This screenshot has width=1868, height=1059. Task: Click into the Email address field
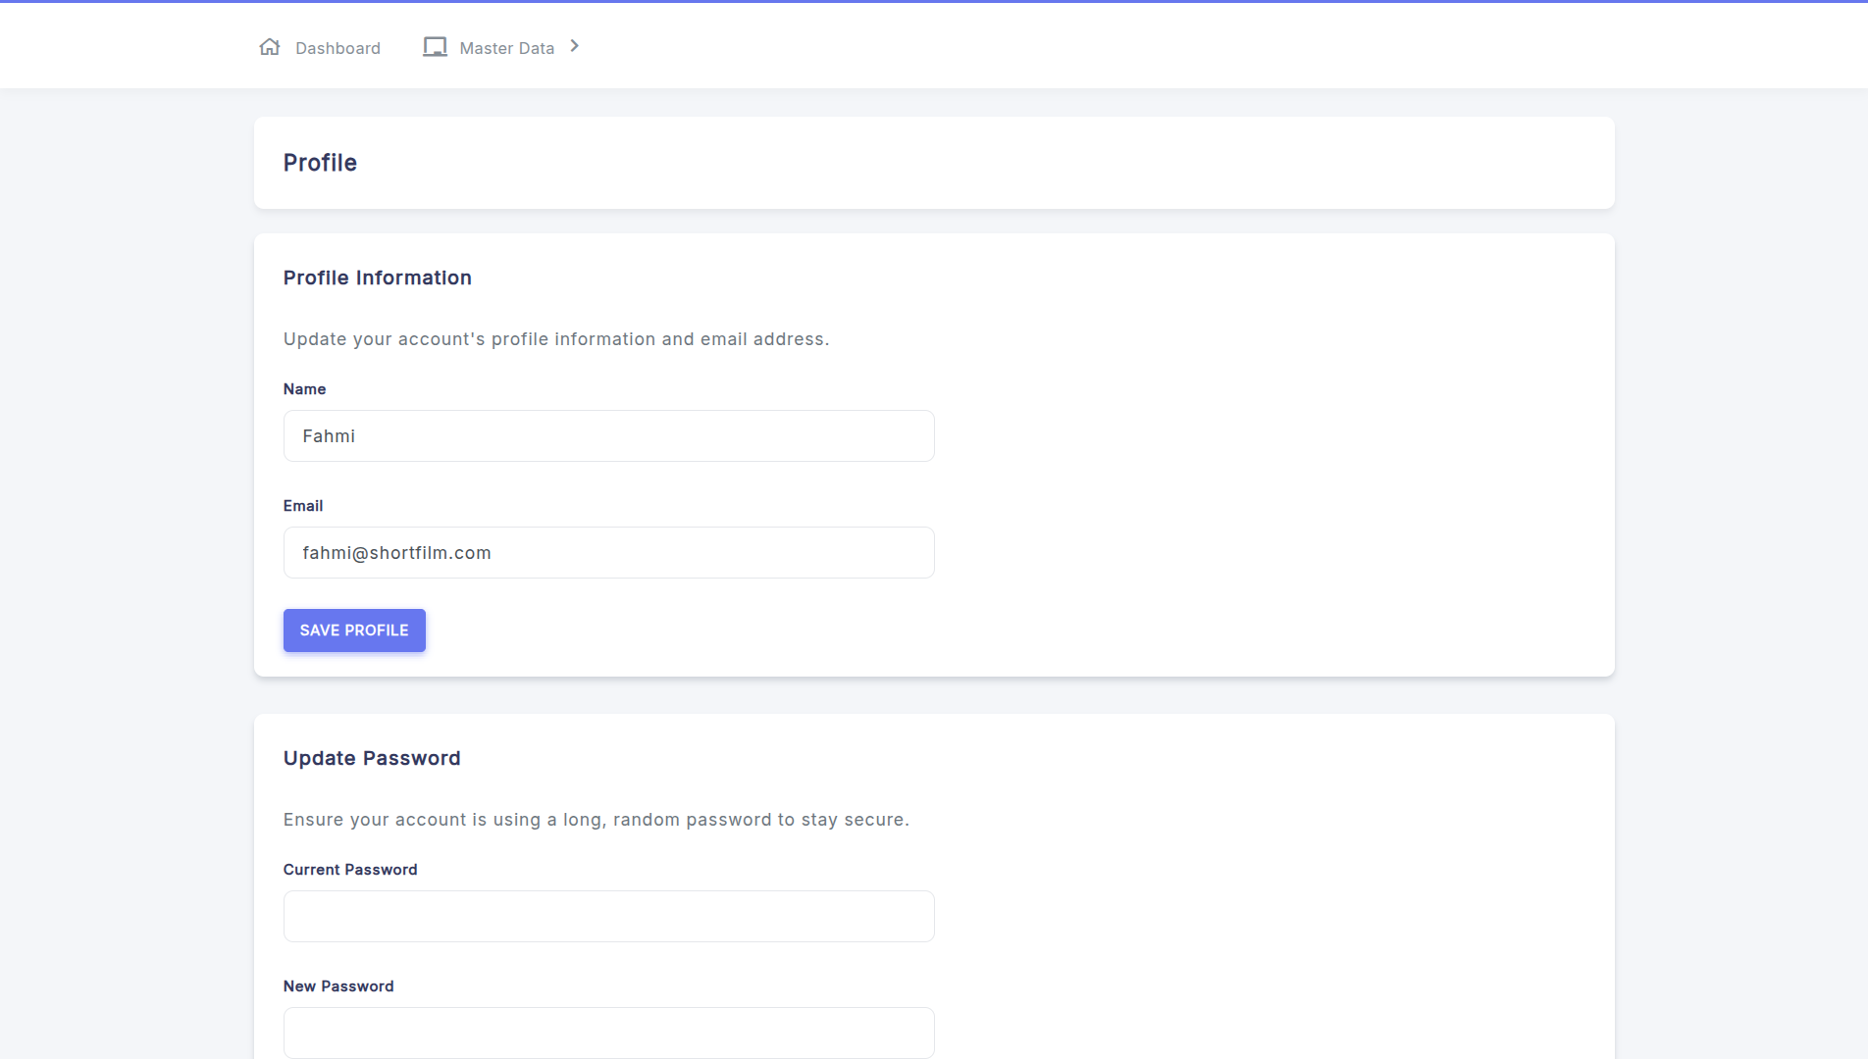coord(608,553)
